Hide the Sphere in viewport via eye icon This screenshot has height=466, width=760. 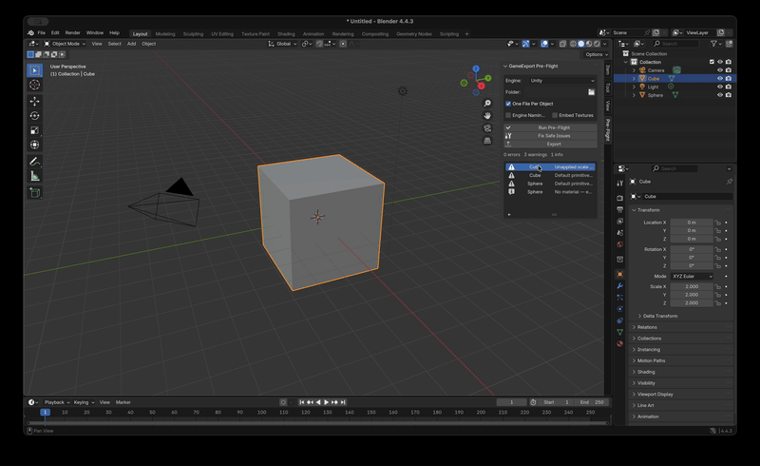pyautogui.click(x=720, y=95)
